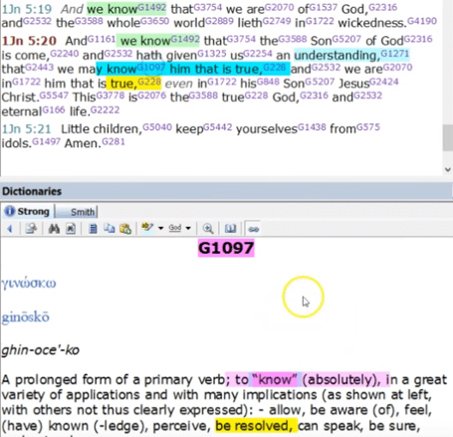Viewport: 453px width, 437px height.
Task: Open the highlighter color dropdown arrow
Action: coord(161,228)
